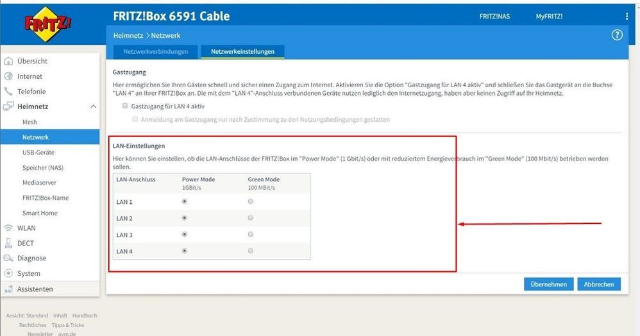Open Speicher (NAS) submenu item
This screenshot has height=336, width=640.
point(43,167)
